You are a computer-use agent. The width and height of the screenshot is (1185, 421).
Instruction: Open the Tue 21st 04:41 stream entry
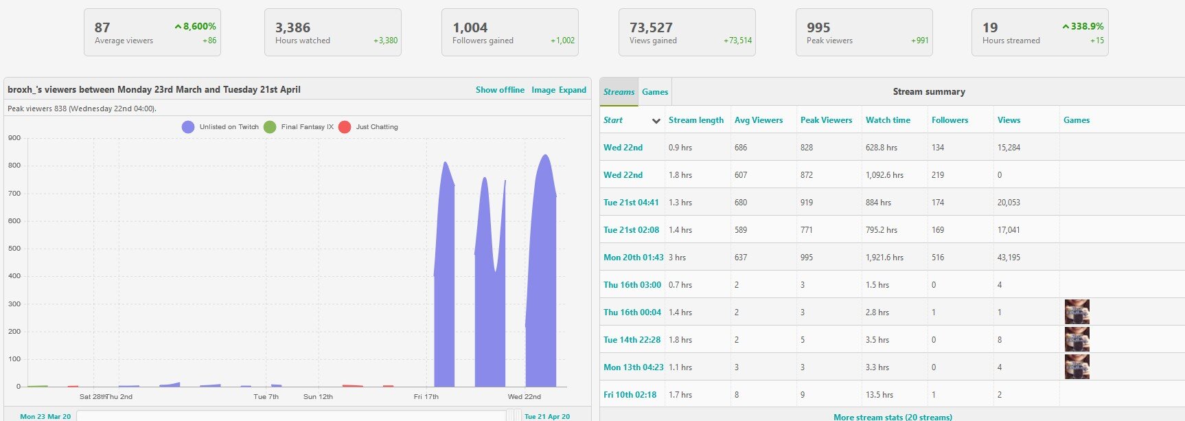630,203
